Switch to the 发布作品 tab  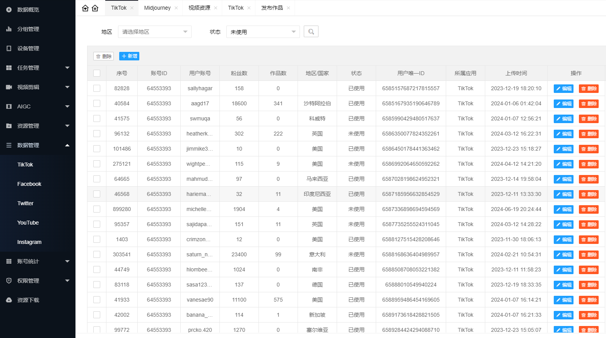point(272,8)
